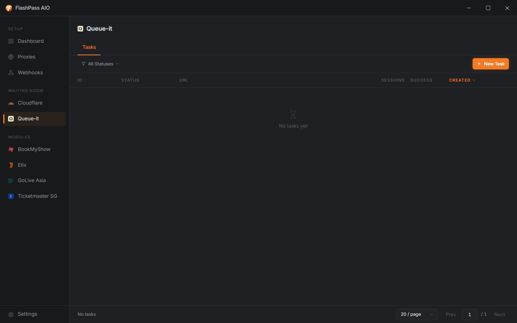Expand the All Statuses filter dropdown
The height and width of the screenshot is (323, 517).
pyautogui.click(x=101, y=64)
